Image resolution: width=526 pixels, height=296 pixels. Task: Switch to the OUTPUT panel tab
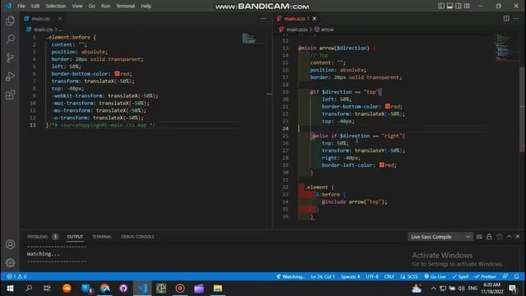click(75, 237)
